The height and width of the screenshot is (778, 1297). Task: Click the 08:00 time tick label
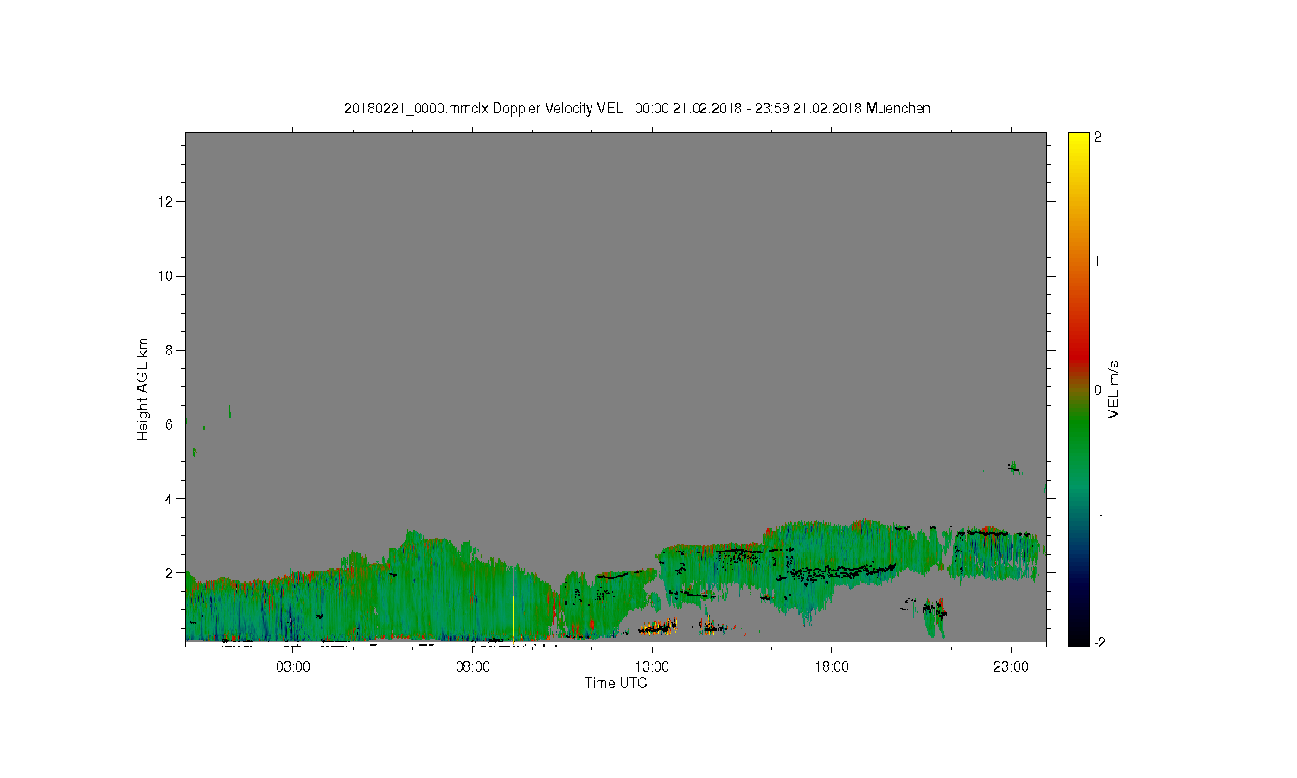(x=473, y=667)
